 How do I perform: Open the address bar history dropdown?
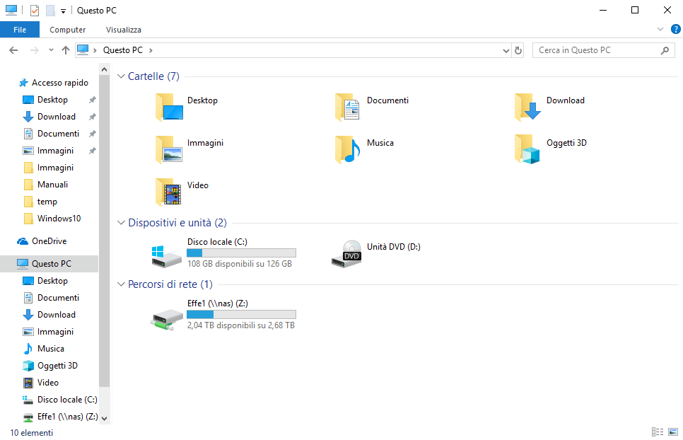[506, 51]
